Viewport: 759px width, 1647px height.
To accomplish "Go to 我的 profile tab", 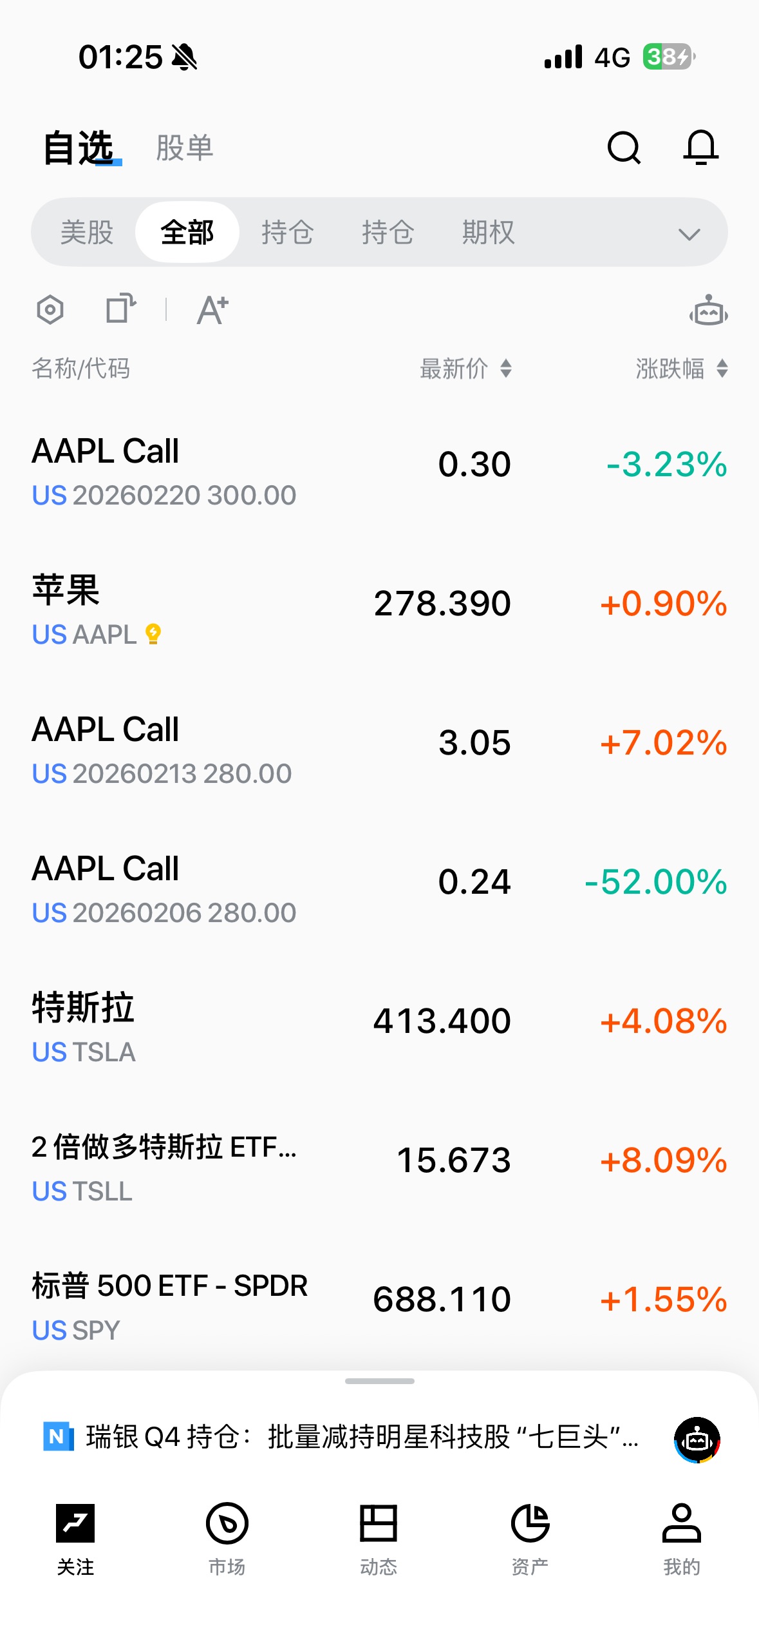I will 681,1537.
